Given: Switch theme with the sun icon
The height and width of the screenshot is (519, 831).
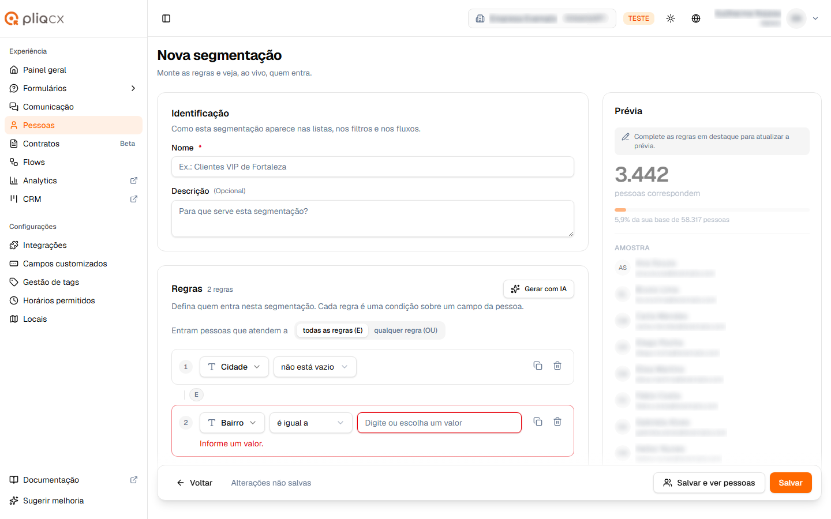Looking at the screenshot, I should pos(671,18).
